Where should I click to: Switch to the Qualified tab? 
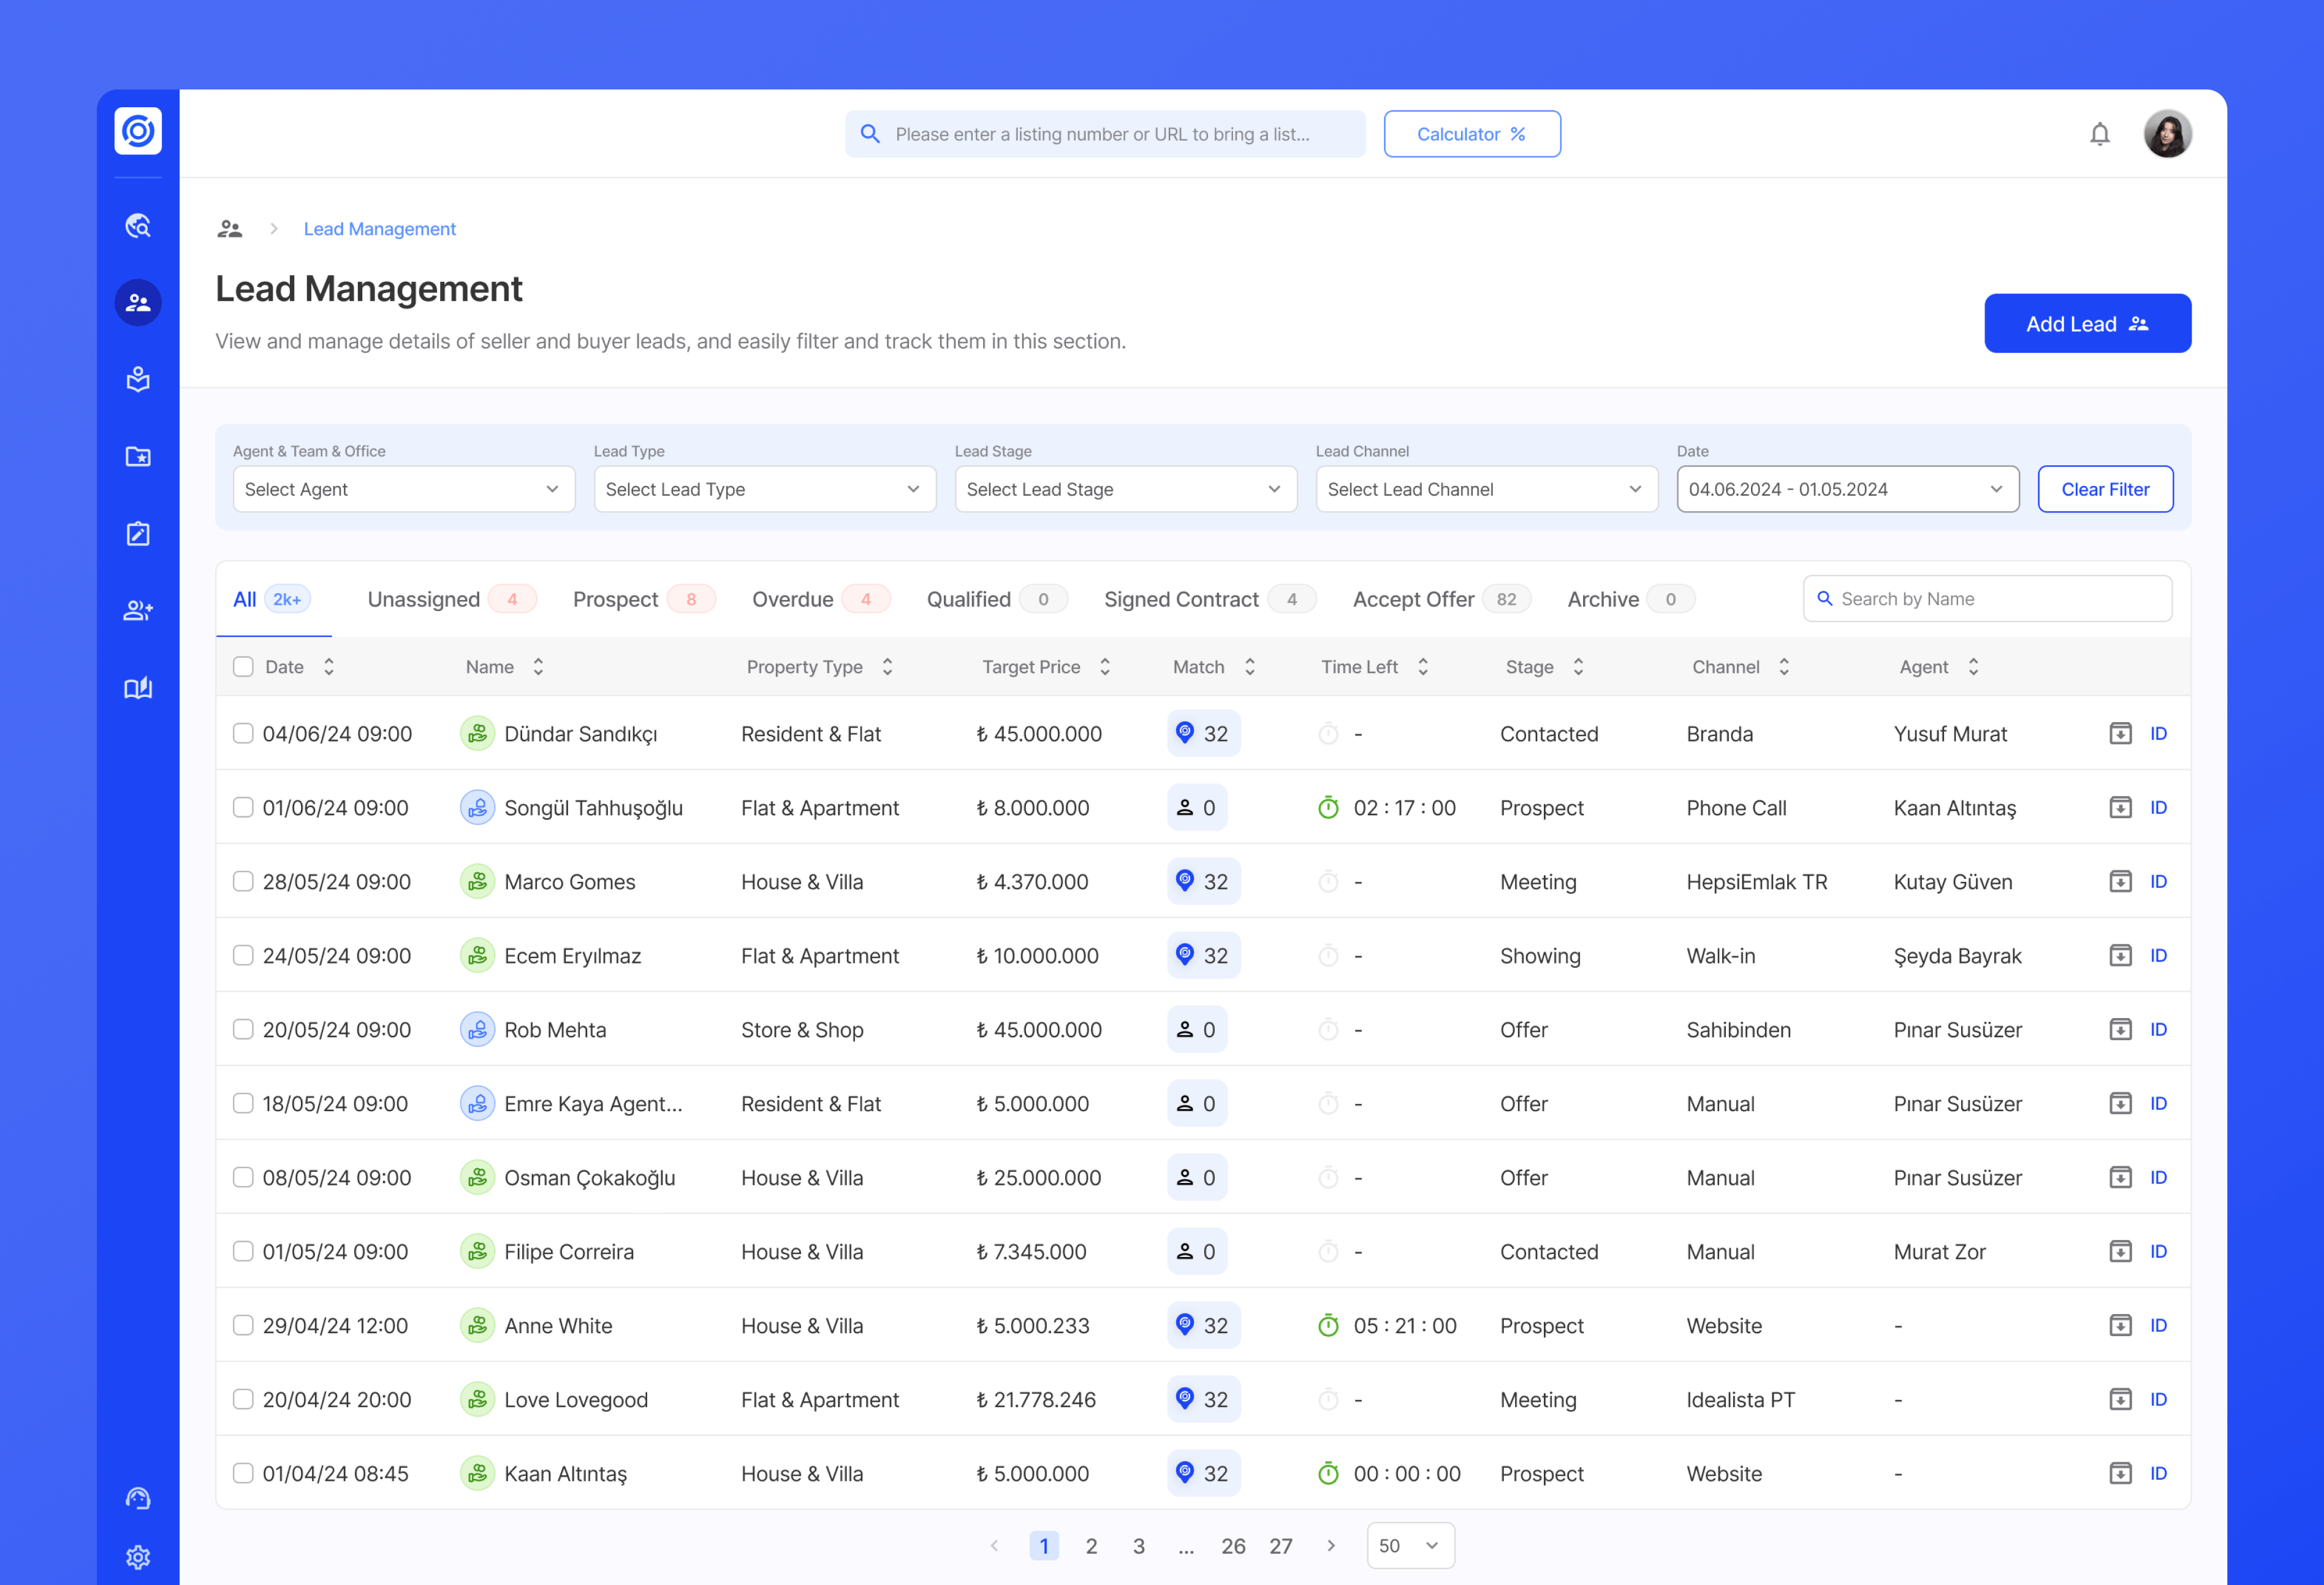[997, 599]
